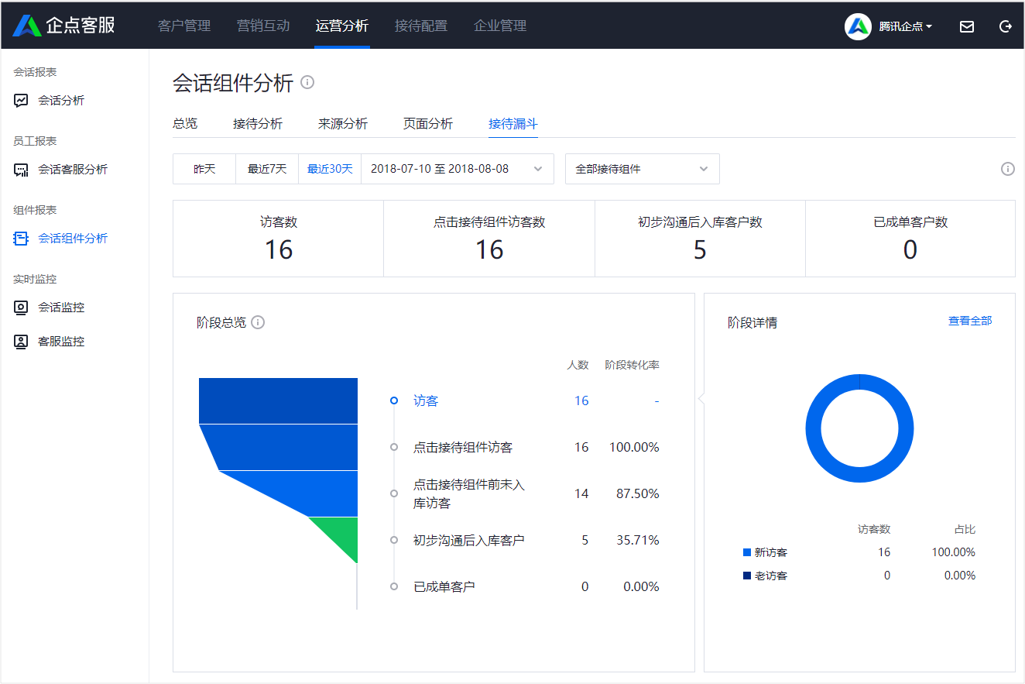Select the 点击接待组件前未入库访客 stage row
Viewport: 1025px width, 684px height.
(526, 494)
